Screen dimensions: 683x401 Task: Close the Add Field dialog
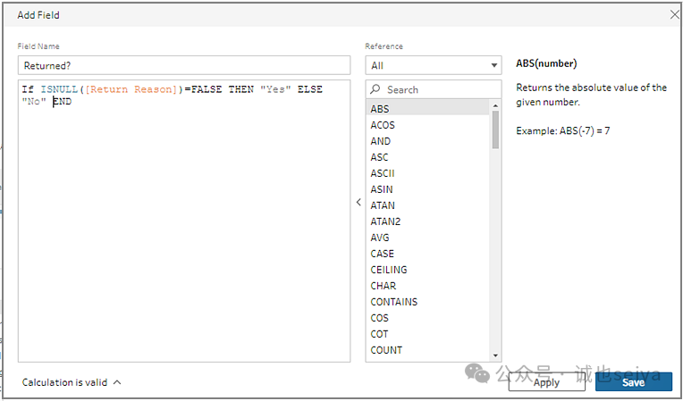click(x=674, y=15)
